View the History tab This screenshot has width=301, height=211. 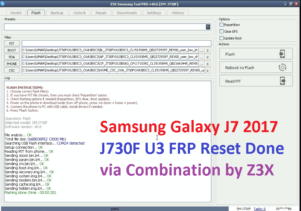(x=178, y=13)
